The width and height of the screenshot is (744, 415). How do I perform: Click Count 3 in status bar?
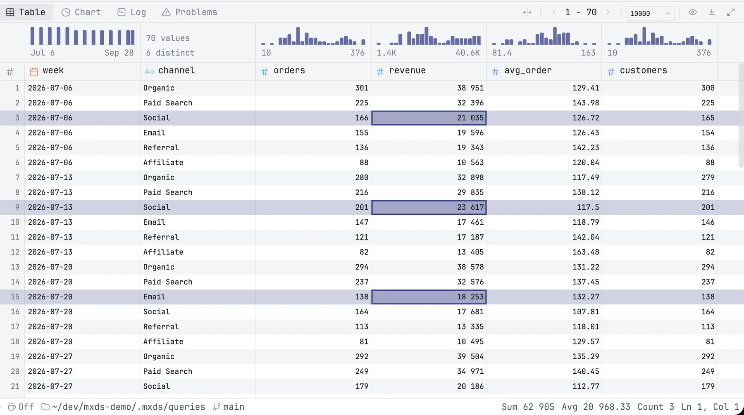(x=656, y=407)
